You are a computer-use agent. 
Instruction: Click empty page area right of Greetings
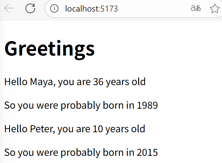click(x=156, y=49)
